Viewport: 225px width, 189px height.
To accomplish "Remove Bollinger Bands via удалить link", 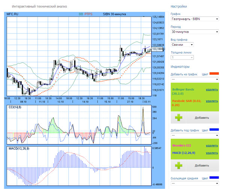I will pyautogui.click(x=212, y=90).
